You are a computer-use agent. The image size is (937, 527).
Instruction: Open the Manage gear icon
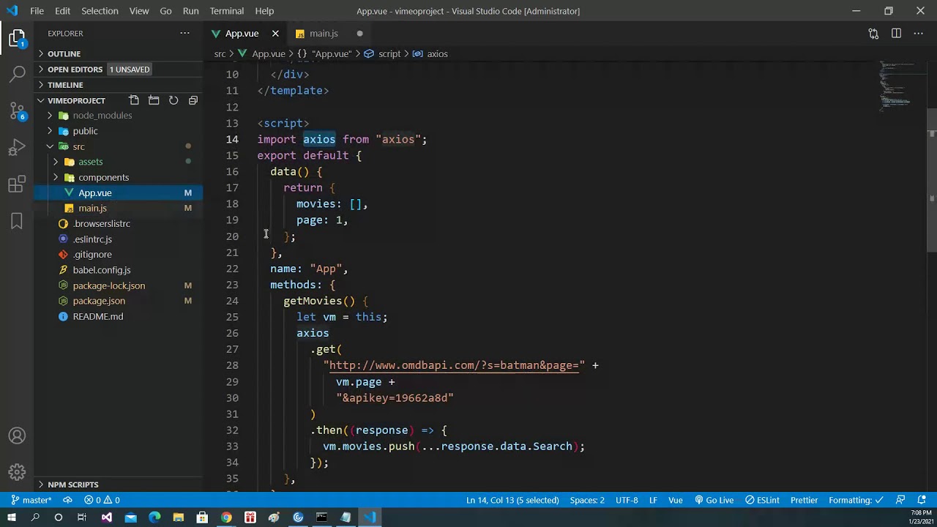point(18,472)
